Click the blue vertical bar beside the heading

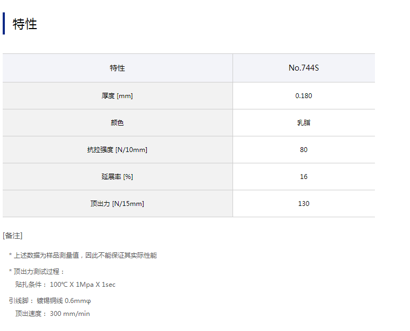pos(4,24)
